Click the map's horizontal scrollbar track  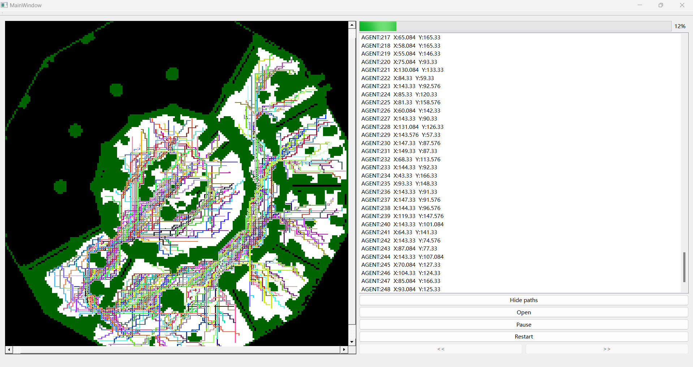tap(177, 350)
